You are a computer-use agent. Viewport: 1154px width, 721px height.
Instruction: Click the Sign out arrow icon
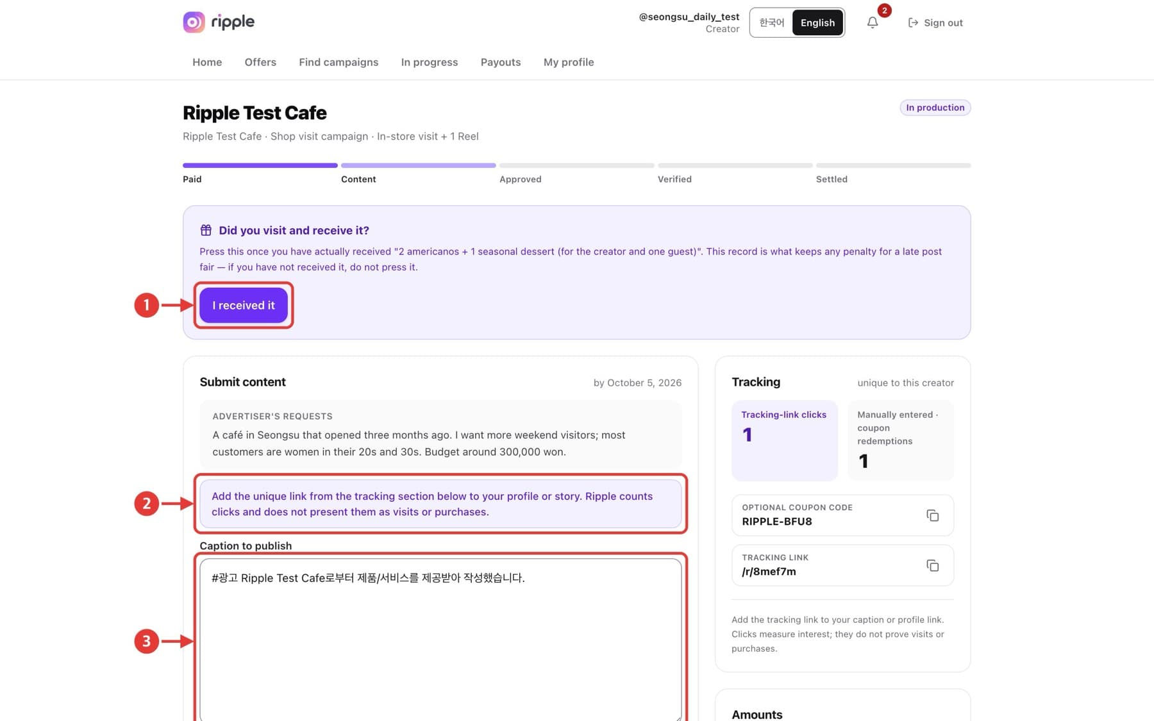[x=913, y=22]
